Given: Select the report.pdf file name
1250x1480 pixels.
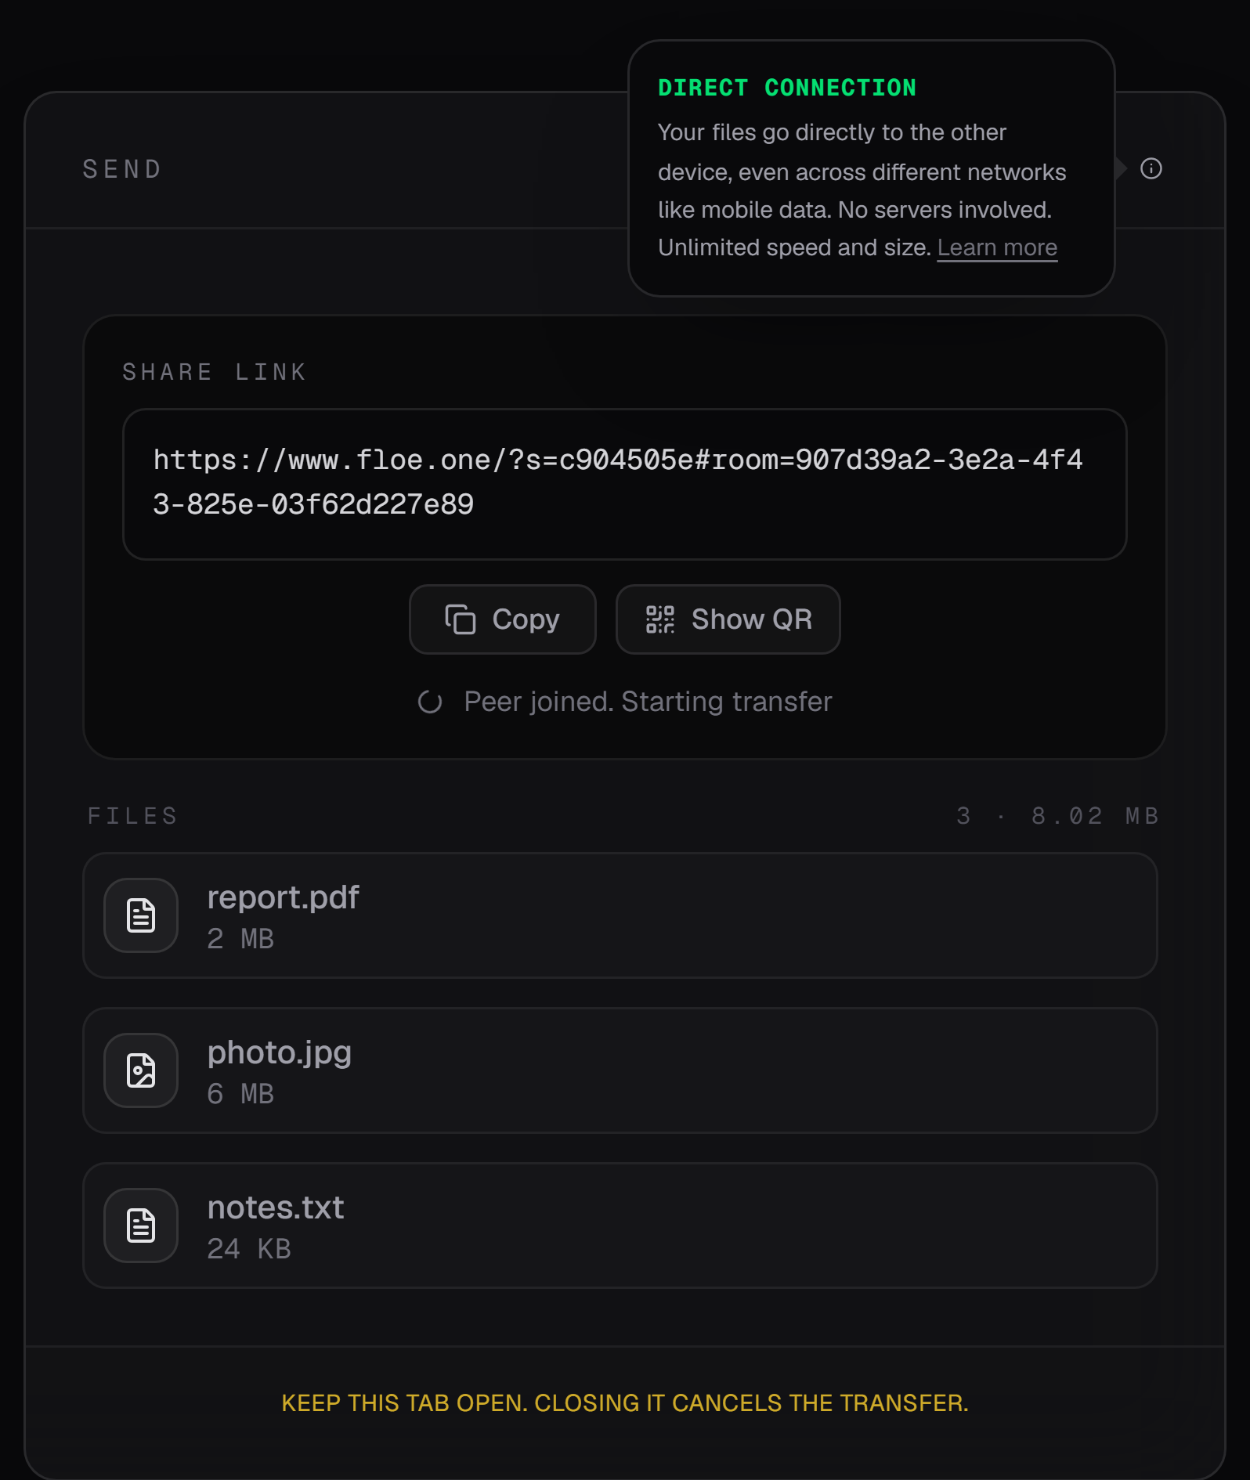Looking at the screenshot, I should click(283, 897).
